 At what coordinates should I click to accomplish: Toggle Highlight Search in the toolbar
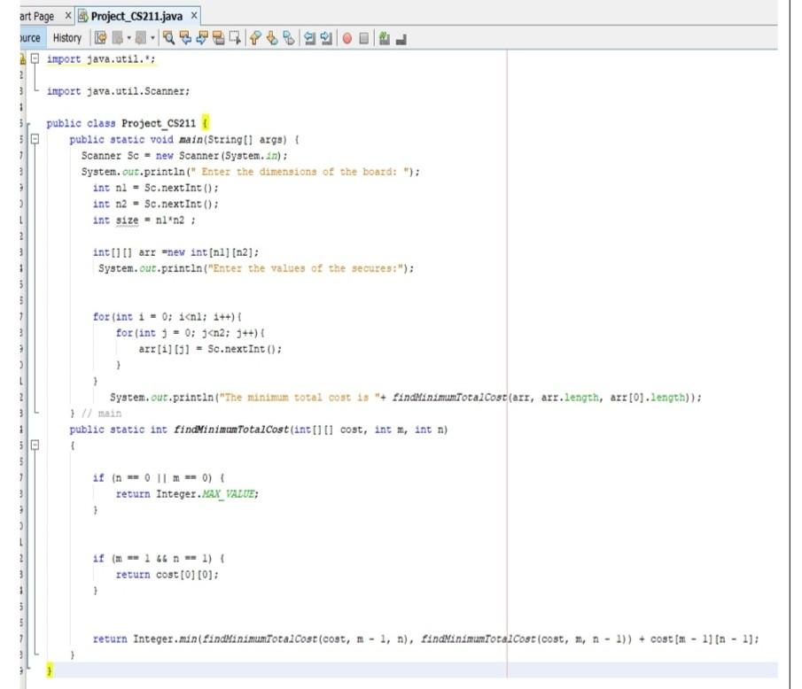219,38
